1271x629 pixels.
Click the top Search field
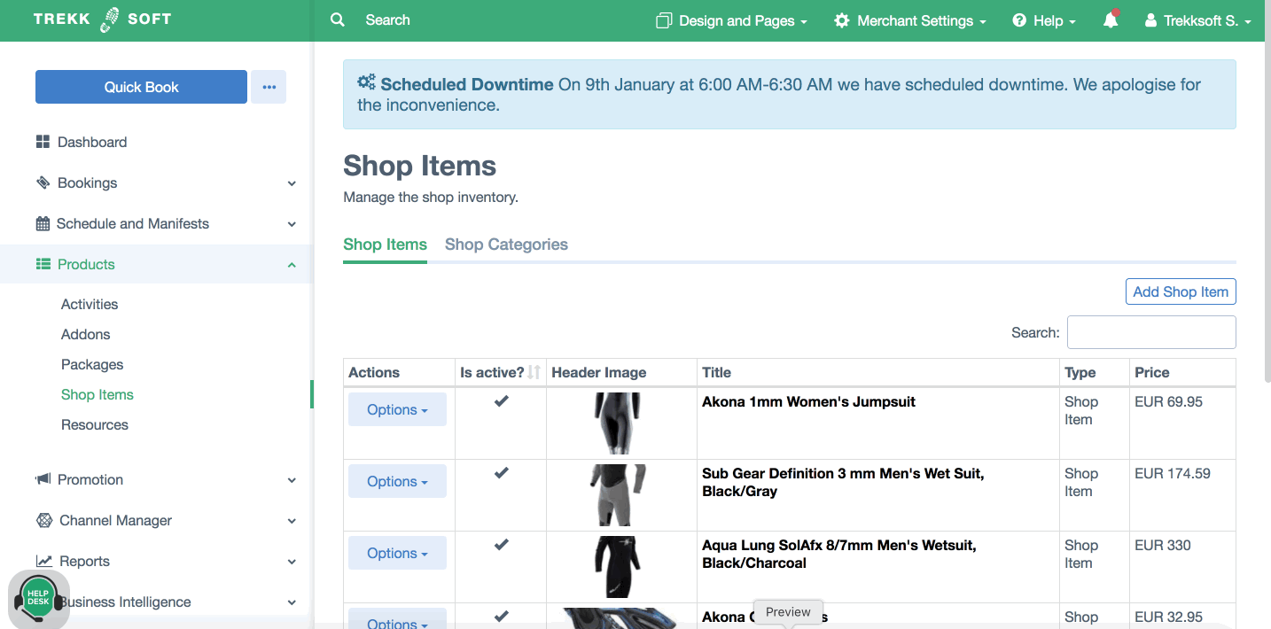(x=387, y=19)
